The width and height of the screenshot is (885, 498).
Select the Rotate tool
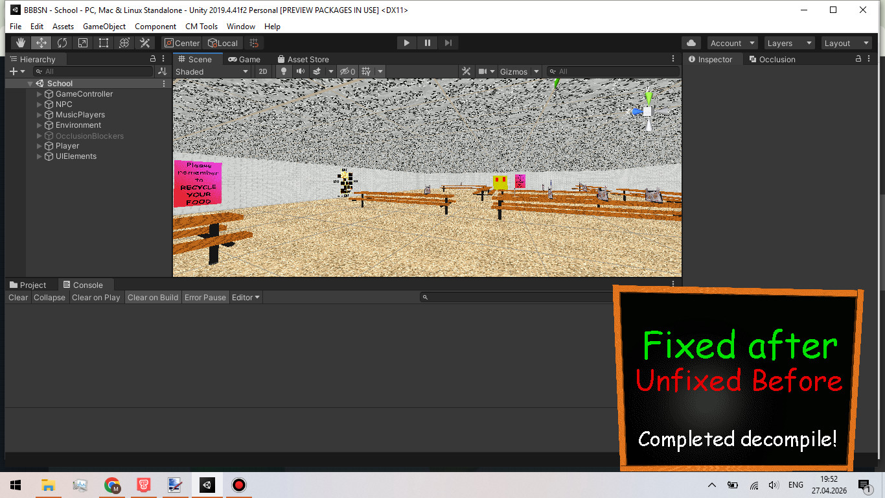[62, 43]
